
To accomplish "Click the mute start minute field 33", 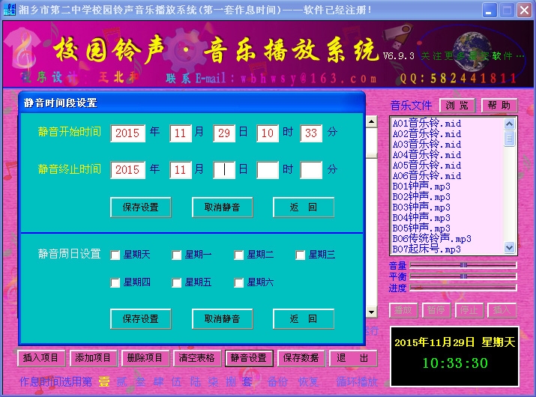I will (x=311, y=133).
